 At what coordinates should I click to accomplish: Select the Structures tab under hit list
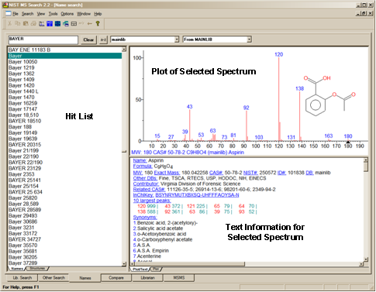tap(37, 269)
